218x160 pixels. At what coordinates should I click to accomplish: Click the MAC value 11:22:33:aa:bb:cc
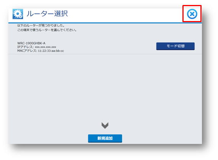click(51, 51)
